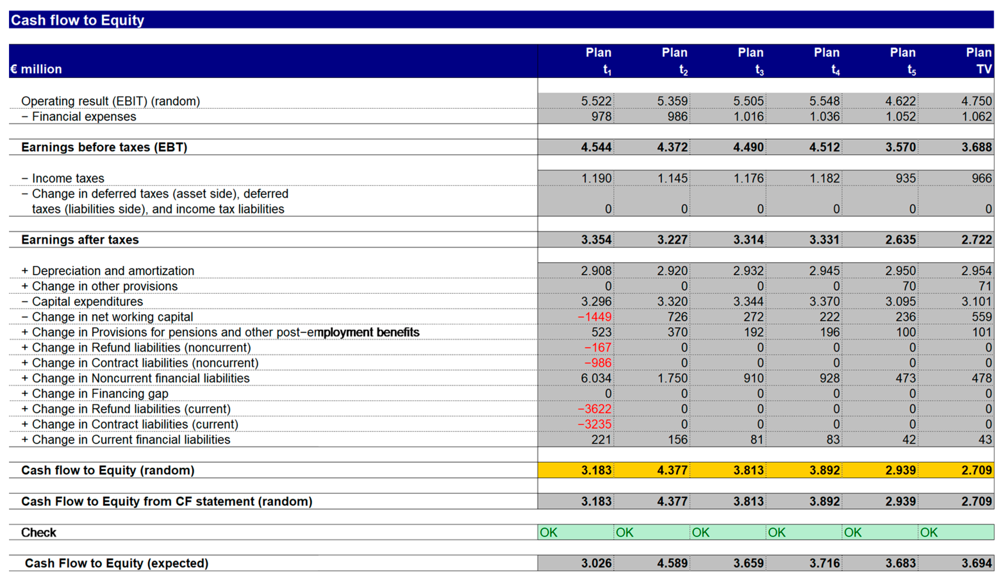Select Depreciation and amortization value 2.945

click(x=824, y=271)
